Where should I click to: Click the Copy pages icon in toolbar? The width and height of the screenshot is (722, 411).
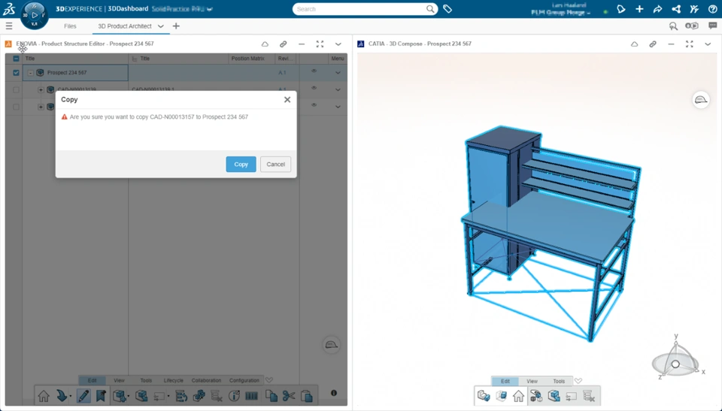(272, 396)
